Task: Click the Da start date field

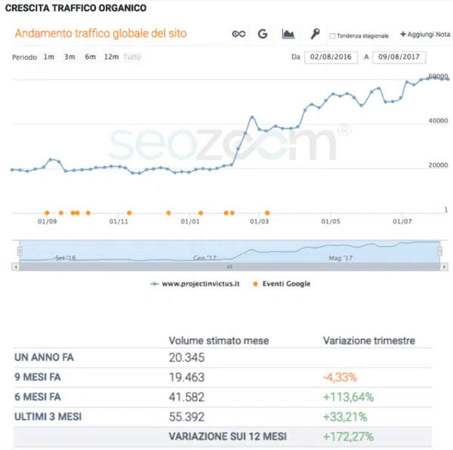Action: pyautogui.click(x=331, y=57)
